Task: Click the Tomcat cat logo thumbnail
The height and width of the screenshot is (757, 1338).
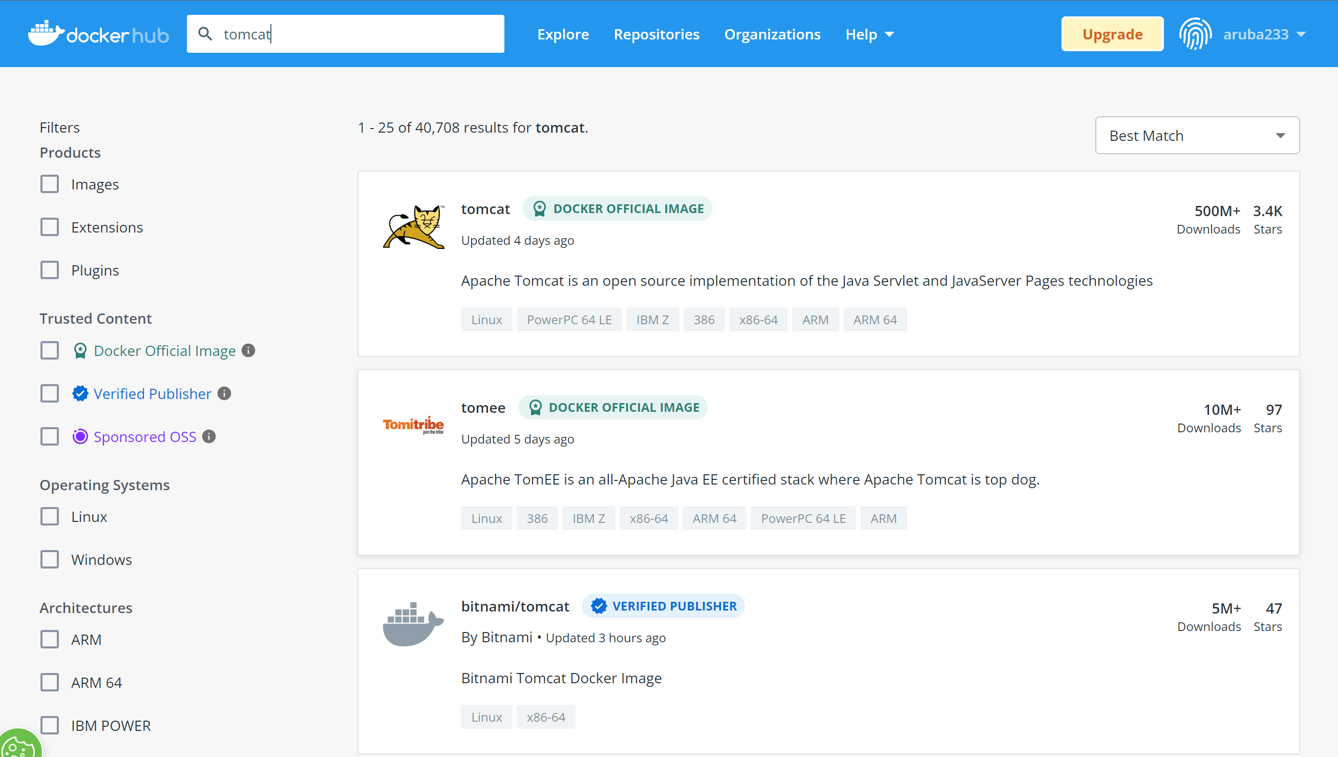Action: (414, 227)
